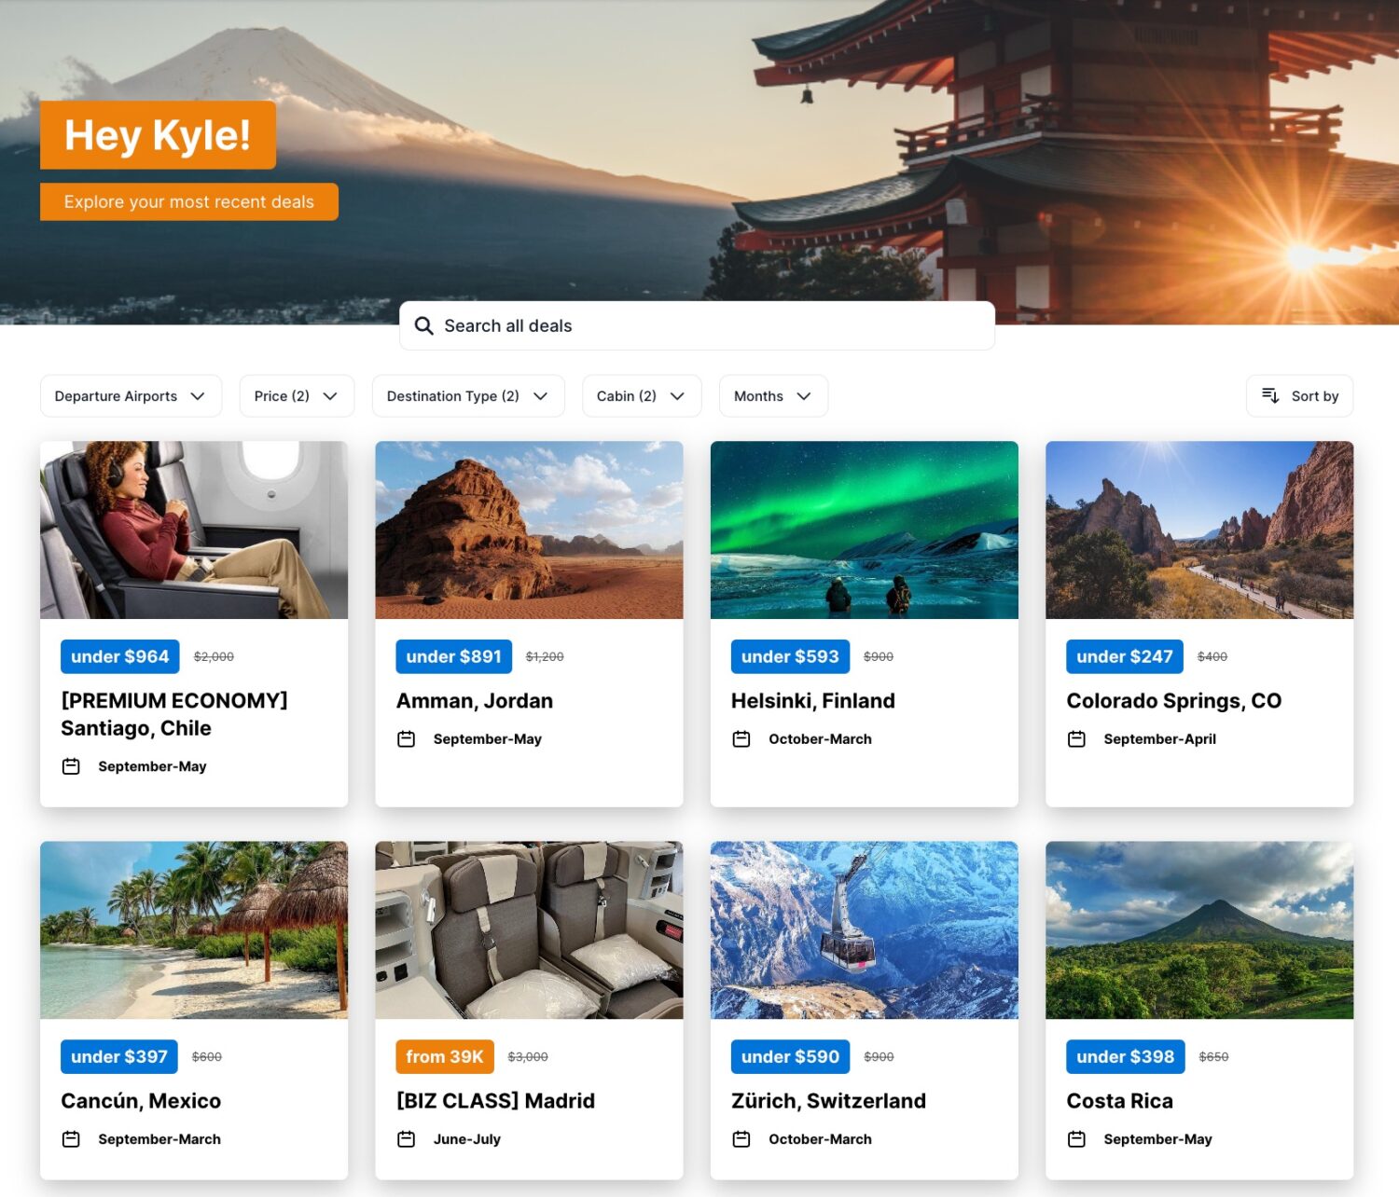Open the Sort by menu
This screenshot has width=1399, height=1197.
tap(1300, 395)
